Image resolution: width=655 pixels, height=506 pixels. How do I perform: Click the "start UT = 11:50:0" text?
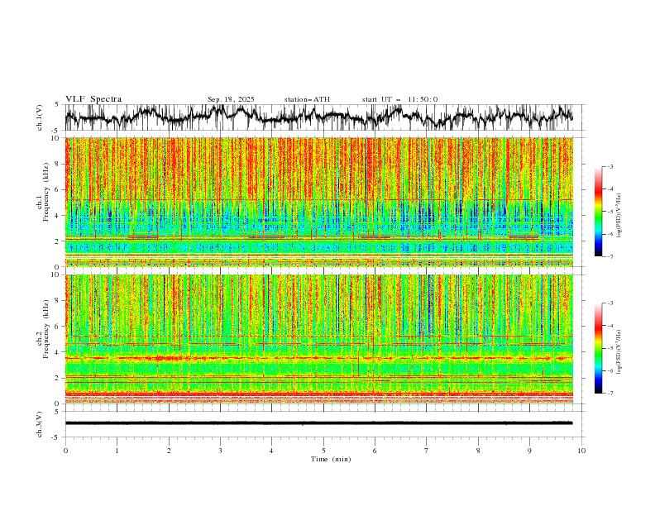[x=399, y=99]
